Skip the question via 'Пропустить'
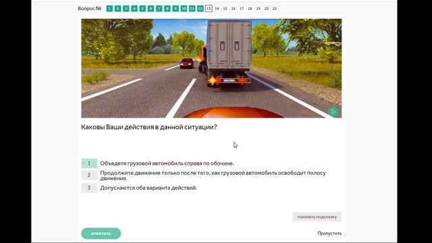This screenshot has width=432, height=243. click(329, 234)
